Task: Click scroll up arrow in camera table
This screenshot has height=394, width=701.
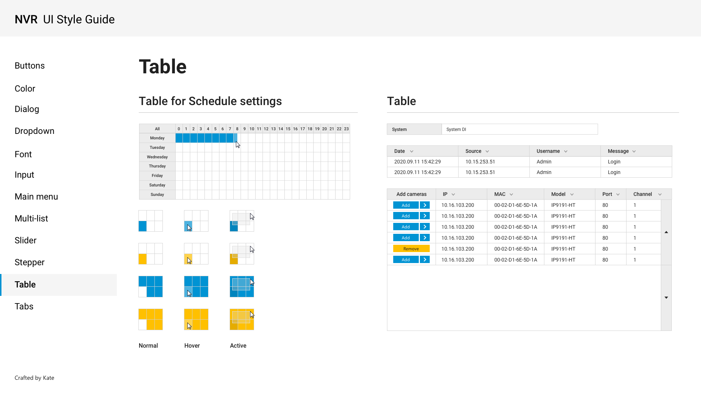Action: pyautogui.click(x=666, y=232)
